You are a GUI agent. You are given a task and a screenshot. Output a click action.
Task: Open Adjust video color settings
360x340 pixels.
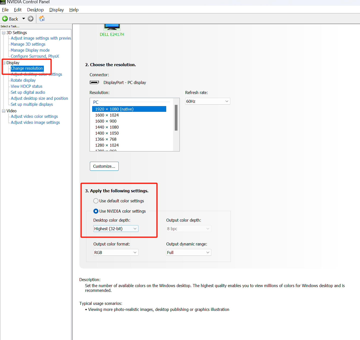pos(34,116)
